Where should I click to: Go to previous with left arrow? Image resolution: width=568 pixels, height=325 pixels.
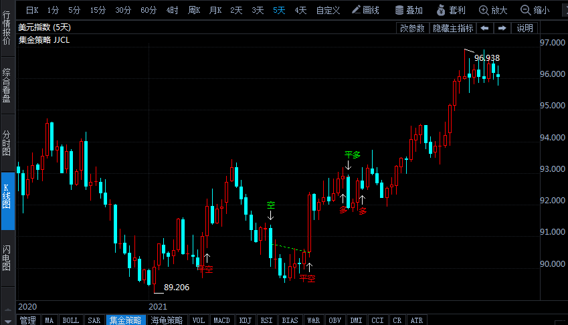pyautogui.click(x=484, y=28)
